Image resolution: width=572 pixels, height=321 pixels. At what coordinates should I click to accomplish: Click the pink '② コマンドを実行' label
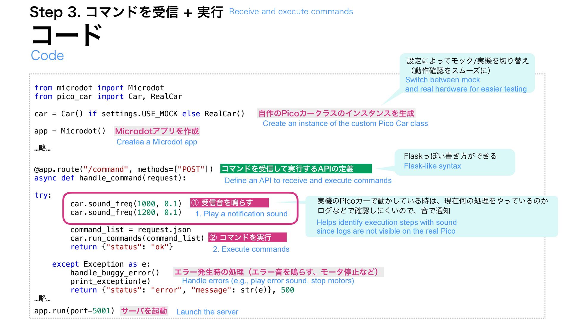click(x=247, y=237)
